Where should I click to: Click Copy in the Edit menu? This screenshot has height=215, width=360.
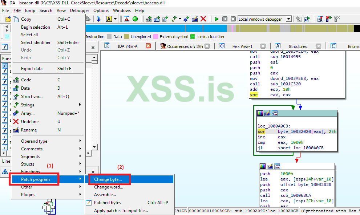(48, 19)
